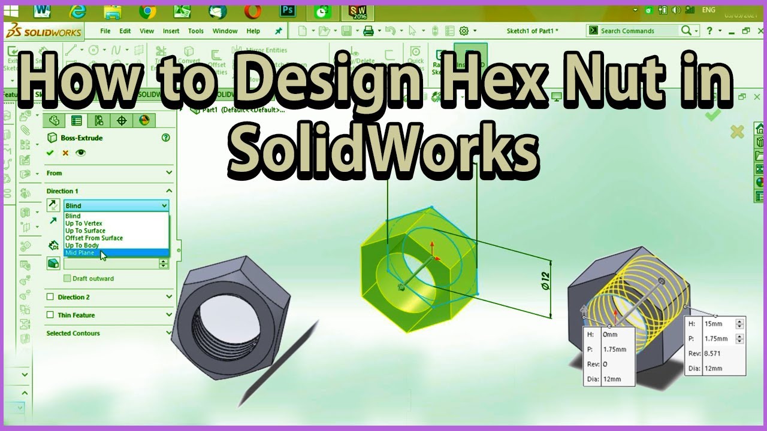This screenshot has height=431, width=767.
Task: Collapse the Direction 1 section
Action: [x=169, y=191]
